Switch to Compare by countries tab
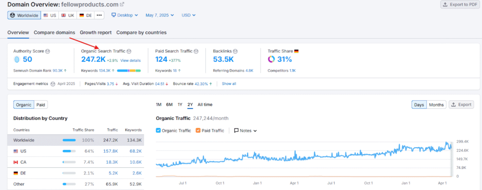The image size is (482, 190). (x=141, y=32)
